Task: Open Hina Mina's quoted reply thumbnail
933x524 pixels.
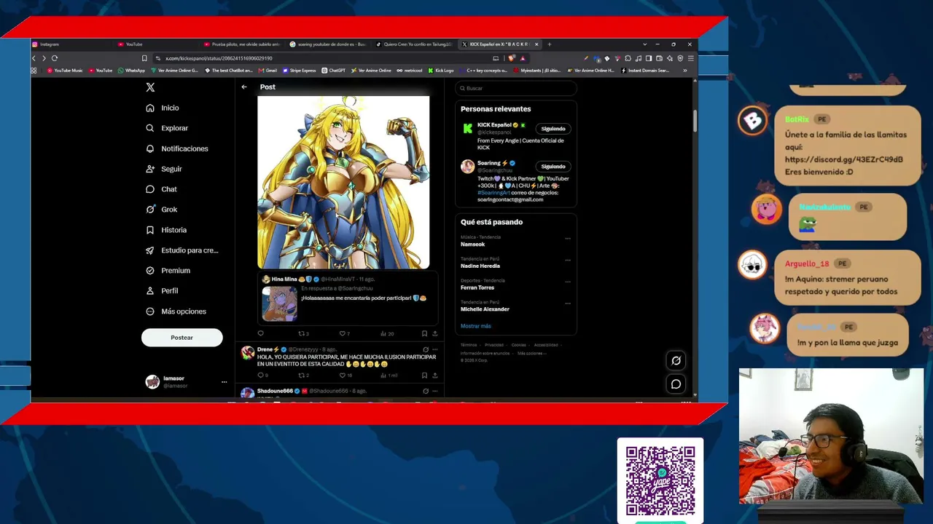Action: click(280, 303)
